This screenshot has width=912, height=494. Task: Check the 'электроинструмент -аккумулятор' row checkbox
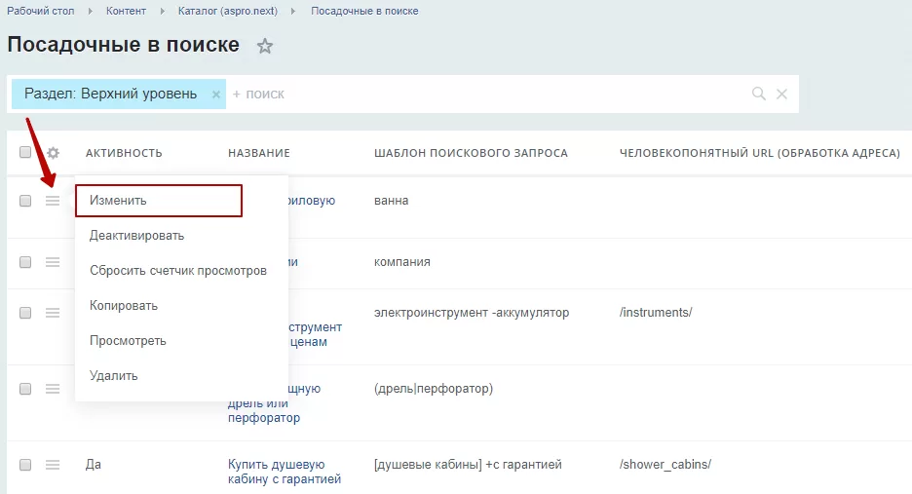point(25,313)
